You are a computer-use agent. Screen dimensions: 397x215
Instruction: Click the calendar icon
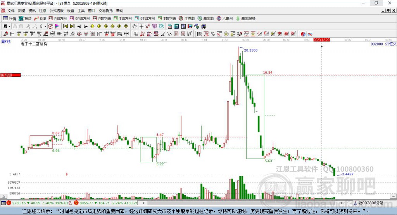coord(170,26)
